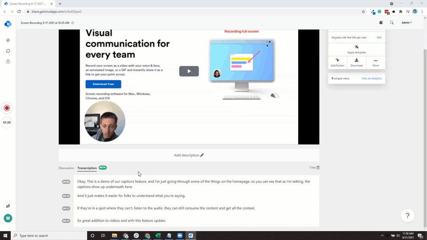Open the collections icon in left sidebar

(8, 51)
